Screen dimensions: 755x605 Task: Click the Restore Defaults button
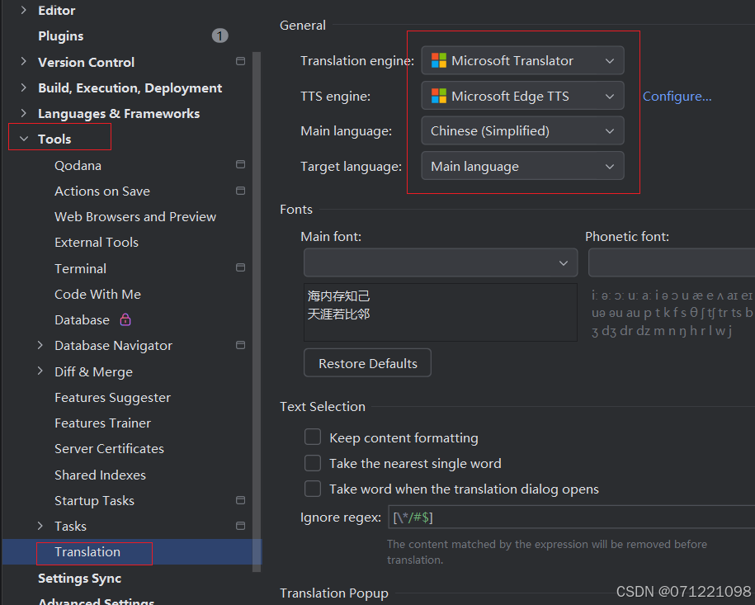coord(367,362)
